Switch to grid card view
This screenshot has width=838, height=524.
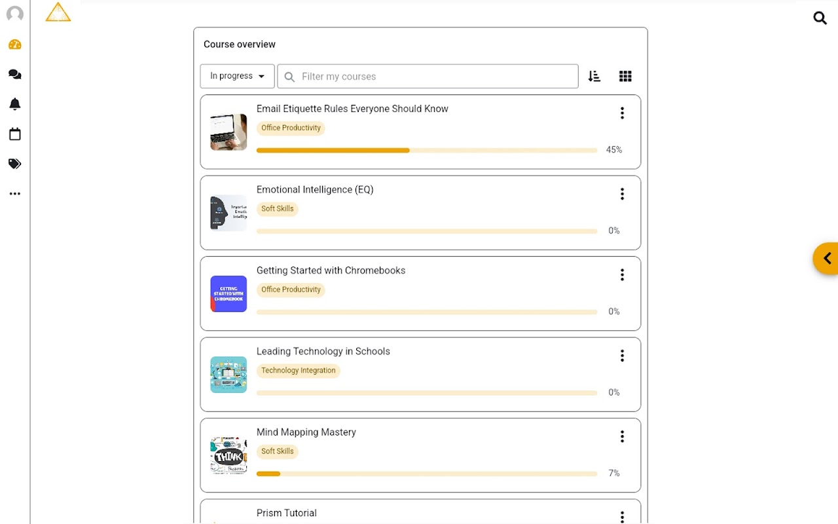point(625,77)
